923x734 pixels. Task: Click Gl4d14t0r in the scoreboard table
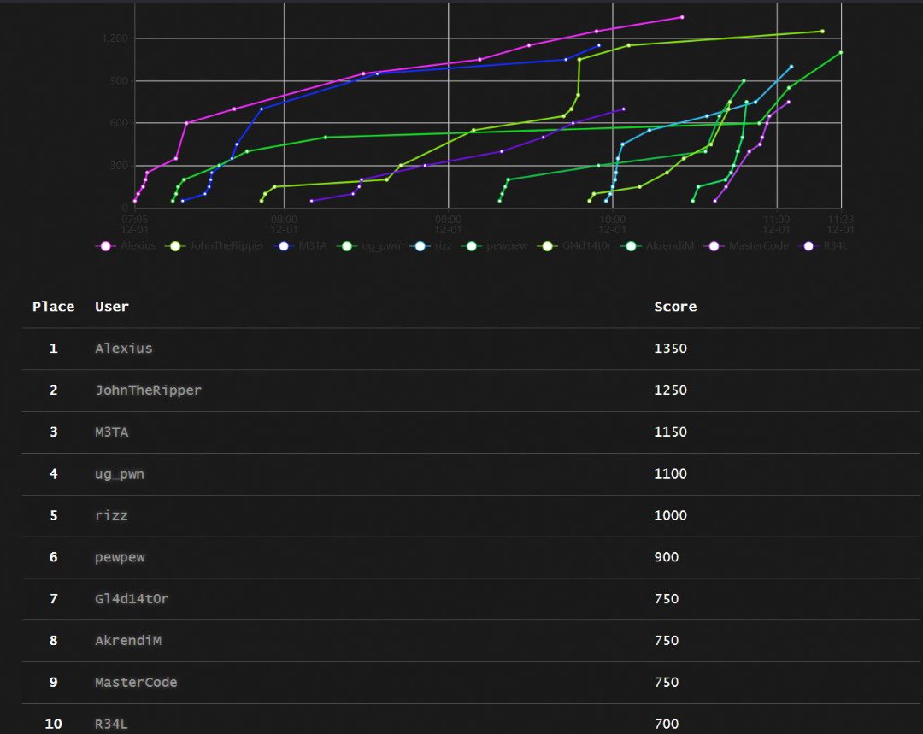pos(132,599)
